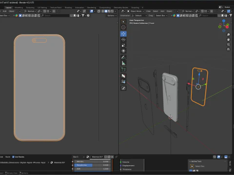
Task: Toggle camera view icon in the viewport
Action: click(x=228, y=44)
